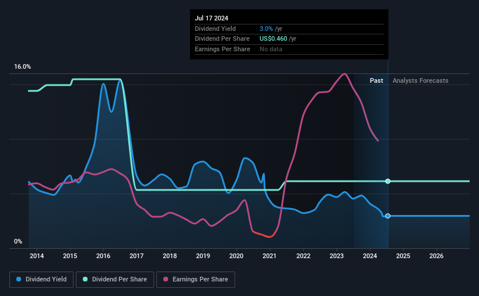479x296 pixels.
Task: Click the pink dot in the legend
Action: pyautogui.click(x=166, y=280)
